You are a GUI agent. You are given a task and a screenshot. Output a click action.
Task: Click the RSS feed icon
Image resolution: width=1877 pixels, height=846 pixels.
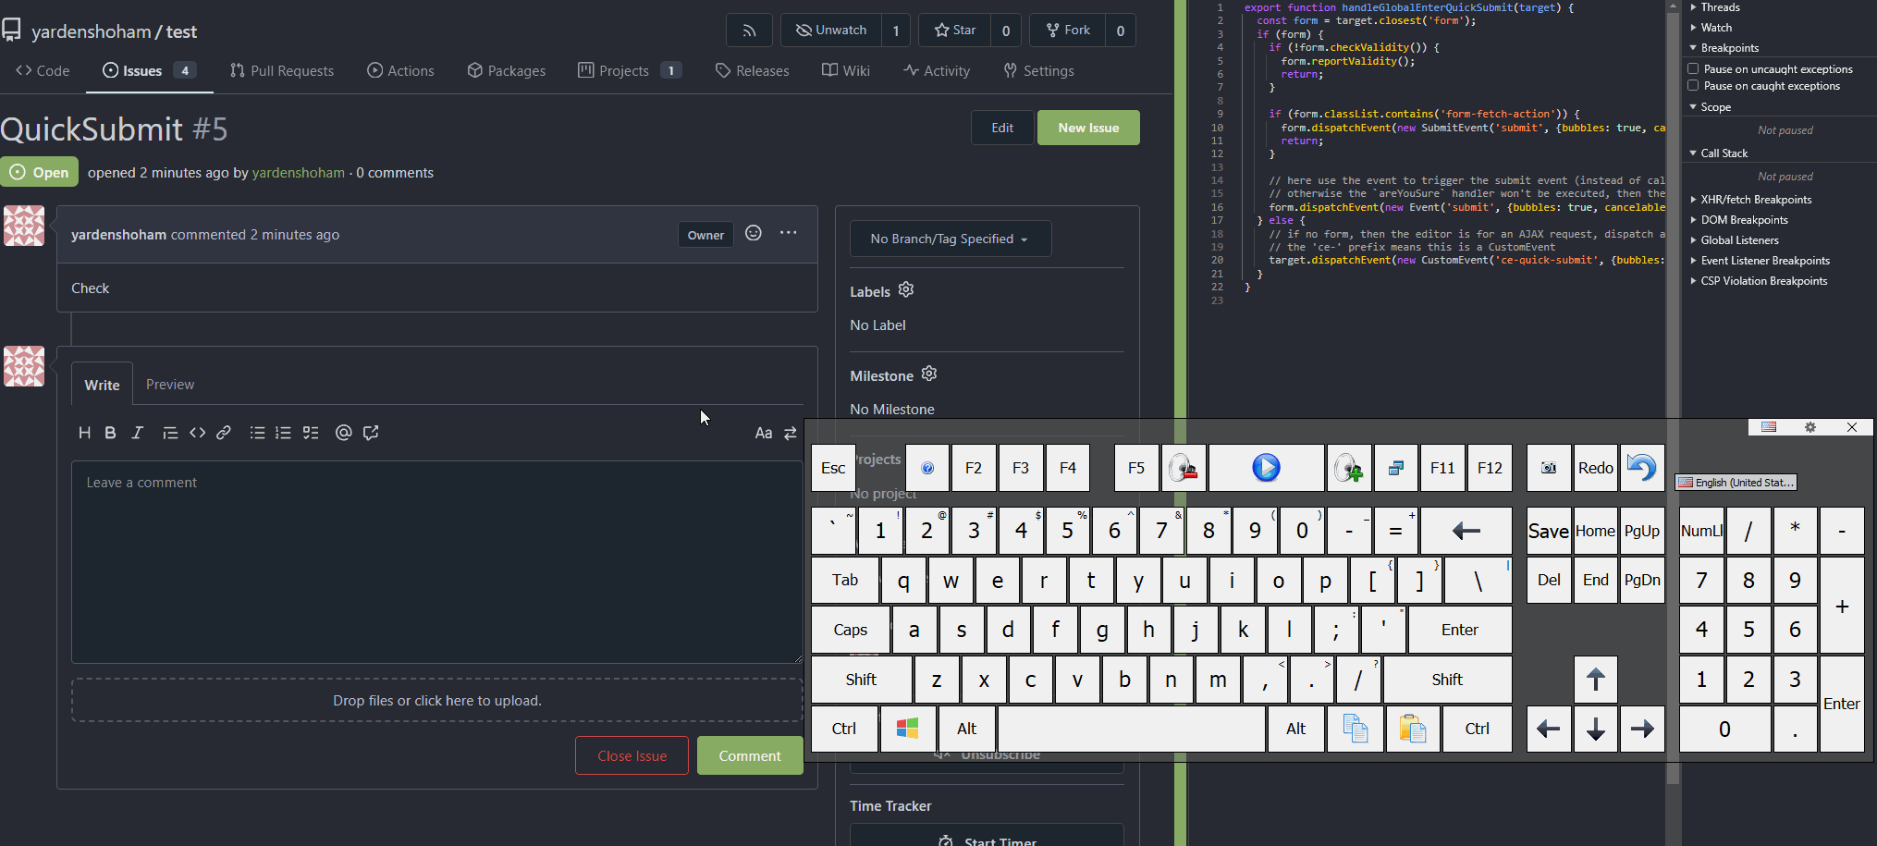pos(749,31)
